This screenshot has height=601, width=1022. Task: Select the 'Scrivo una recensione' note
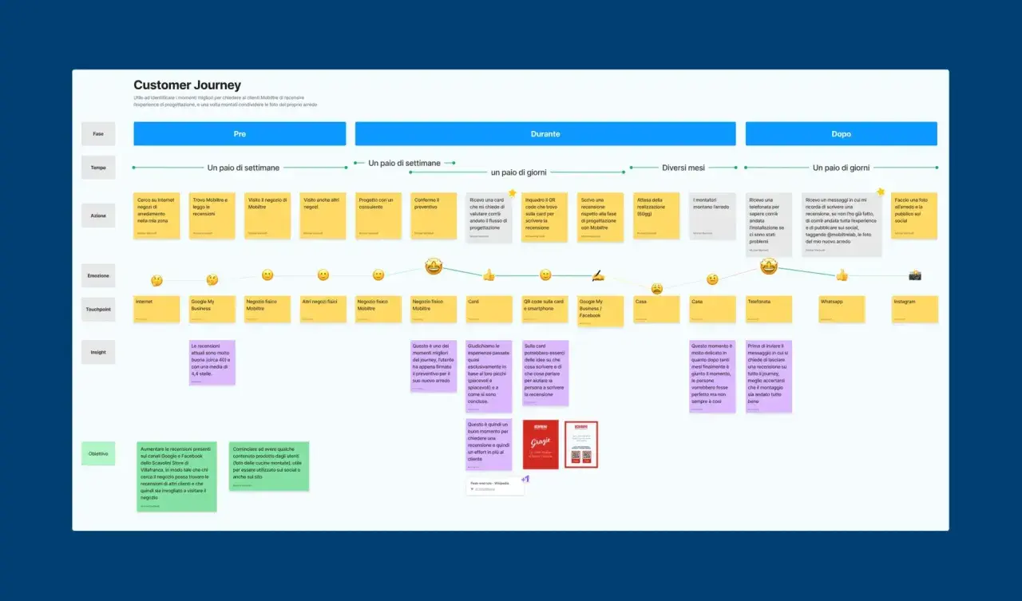point(600,217)
